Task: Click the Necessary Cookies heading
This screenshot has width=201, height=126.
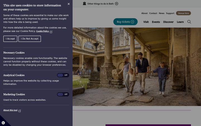Action: [x=14, y=53]
